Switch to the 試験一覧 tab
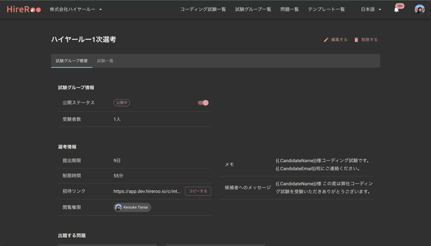This screenshot has height=246, width=431. (x=105, y=61)
